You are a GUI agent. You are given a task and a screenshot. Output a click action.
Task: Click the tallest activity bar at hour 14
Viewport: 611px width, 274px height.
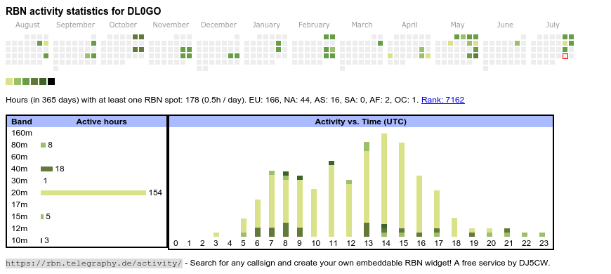(x=384, y=185)
